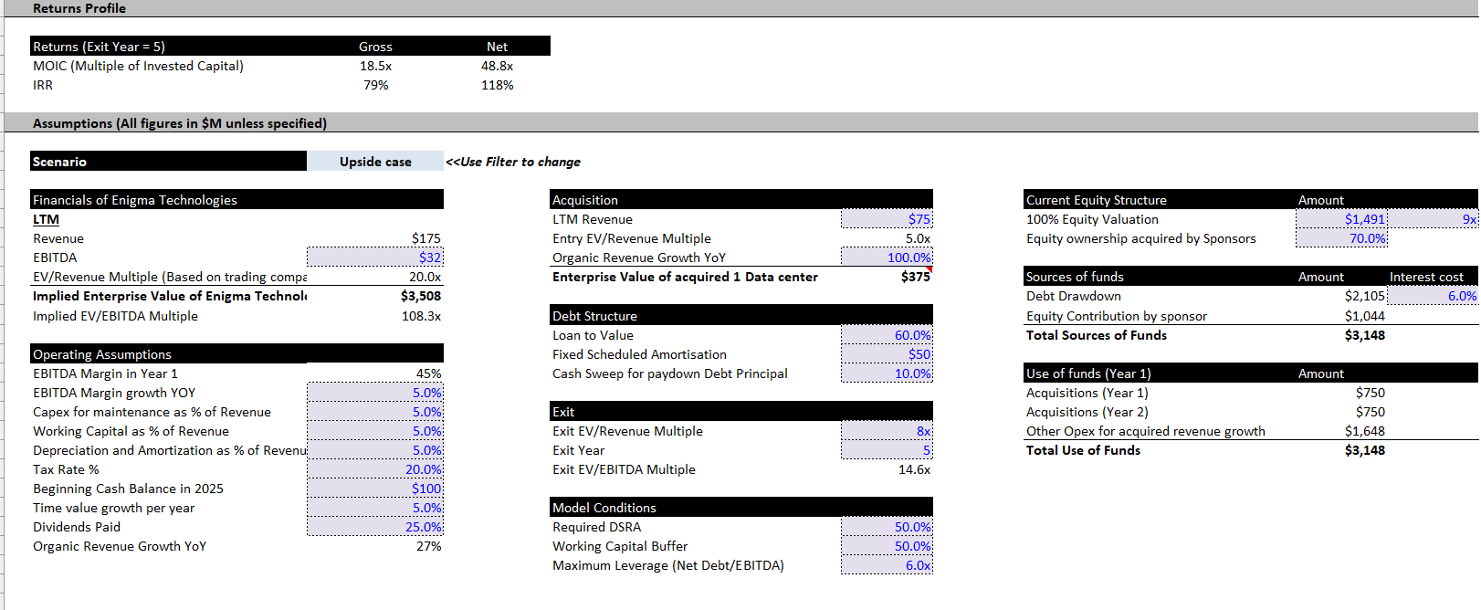The image size is (1481, 610).
Task: Select the Upside case scenario cell
Action: pos(375,162)
